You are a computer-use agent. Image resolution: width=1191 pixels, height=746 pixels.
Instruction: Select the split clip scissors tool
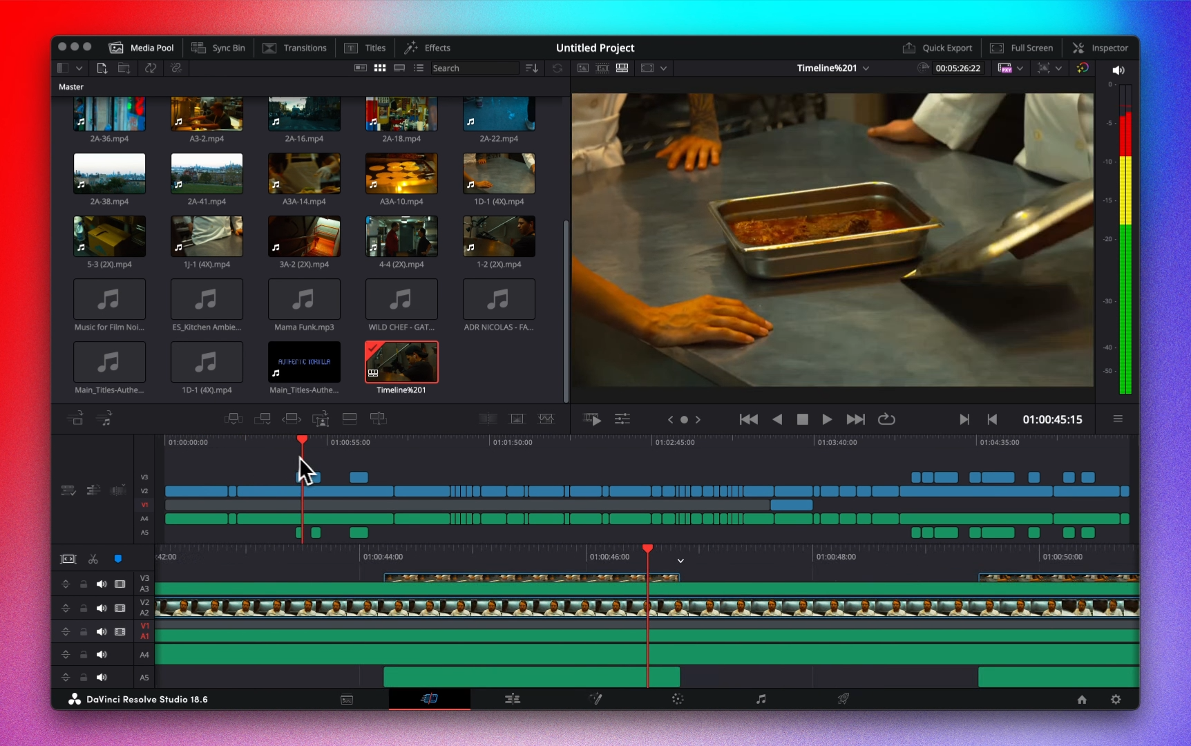[x=93, y=559]
